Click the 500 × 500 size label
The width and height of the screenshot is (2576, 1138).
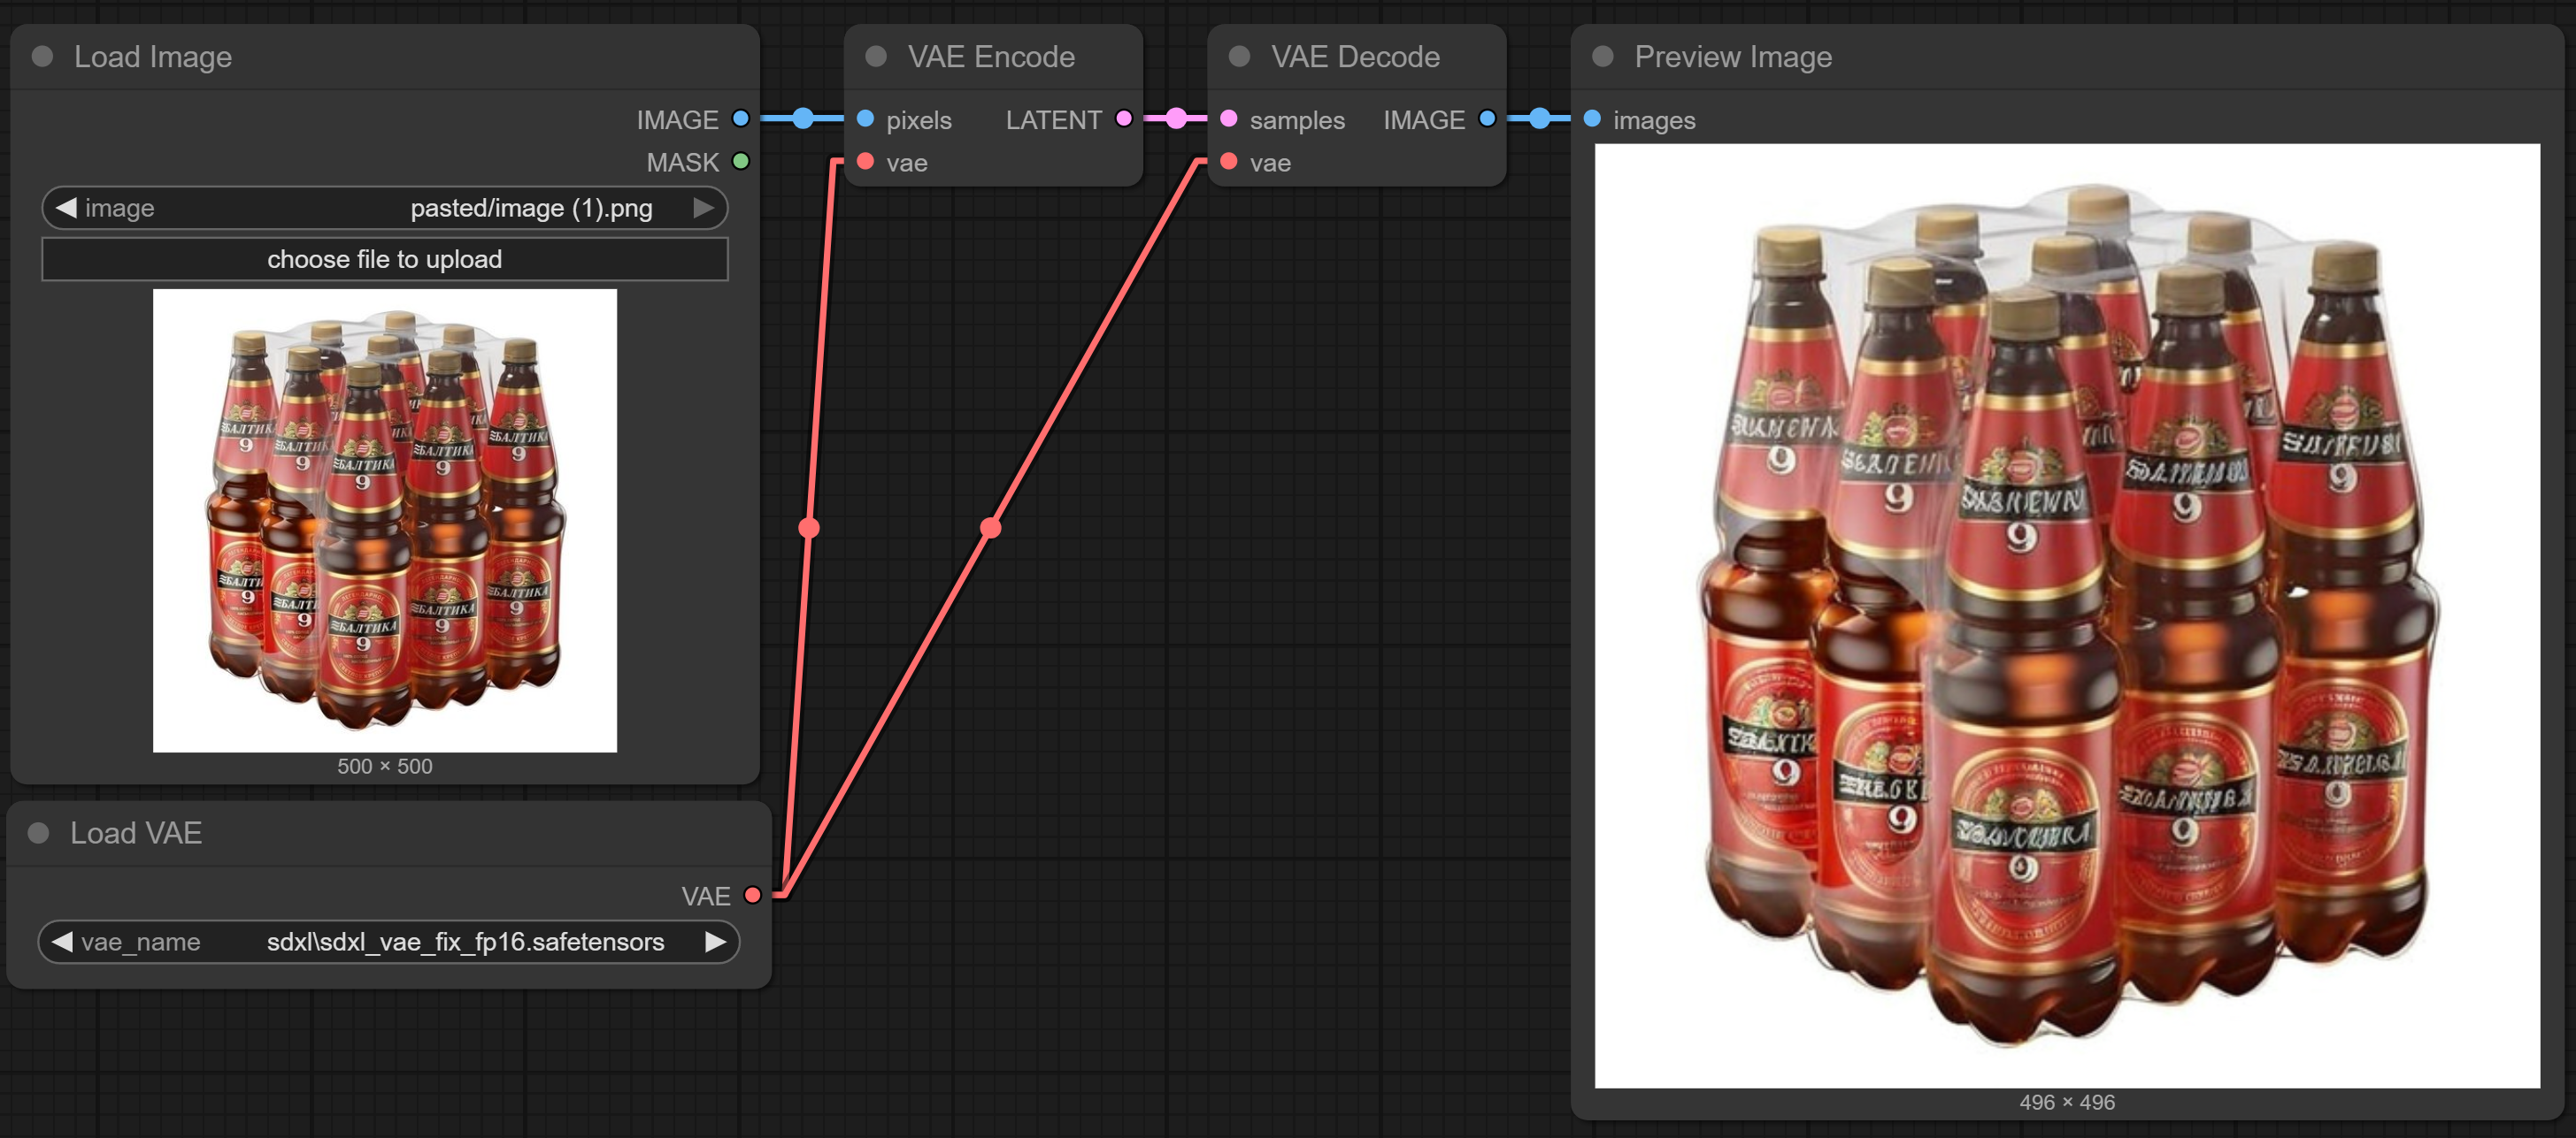click(385, 767)
